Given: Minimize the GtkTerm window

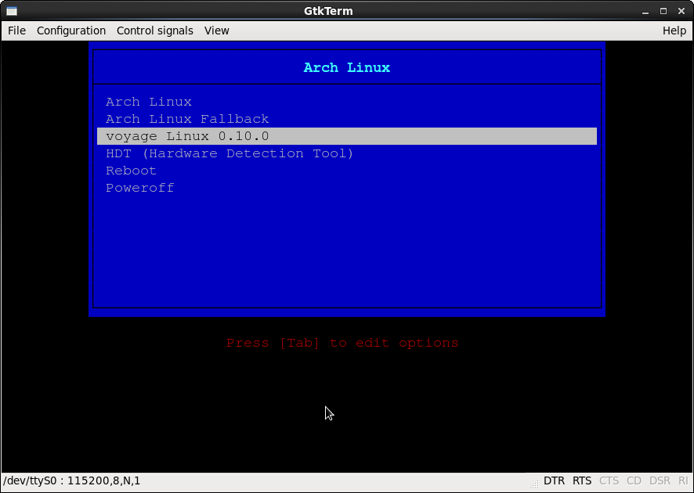Looking at the screenshot, I should click(x=645, y=11).
